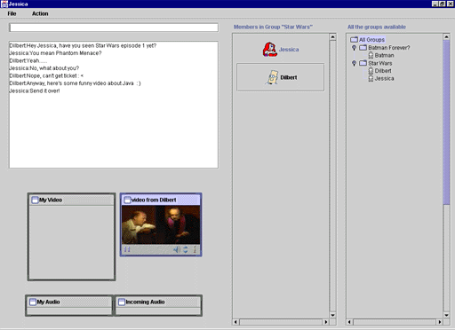Pause the video from Dilbert
The height and width of the screenshot is (330, 455).
click(127, 249)
